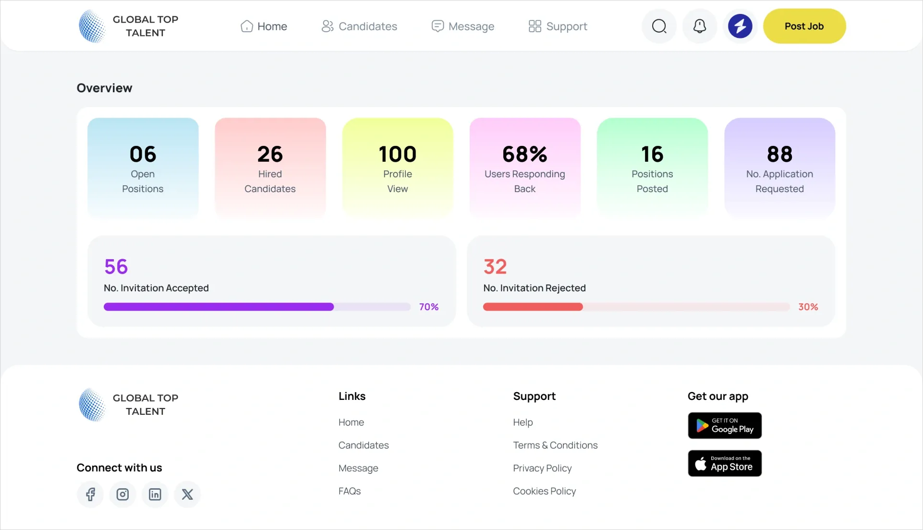Open LinkedIn from Connect with us
This screenshot has height=530, width=923.
[155, 494]
